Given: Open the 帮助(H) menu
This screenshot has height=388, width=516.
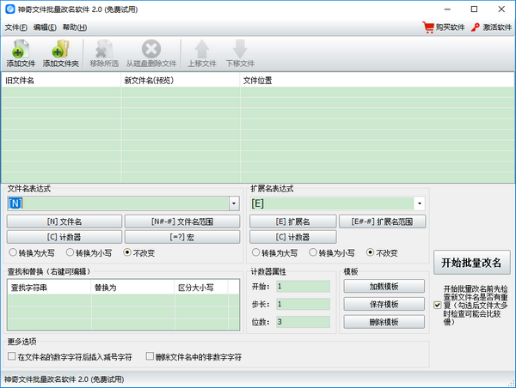Looking at the screenshot, I should click(x=75, y=27).
